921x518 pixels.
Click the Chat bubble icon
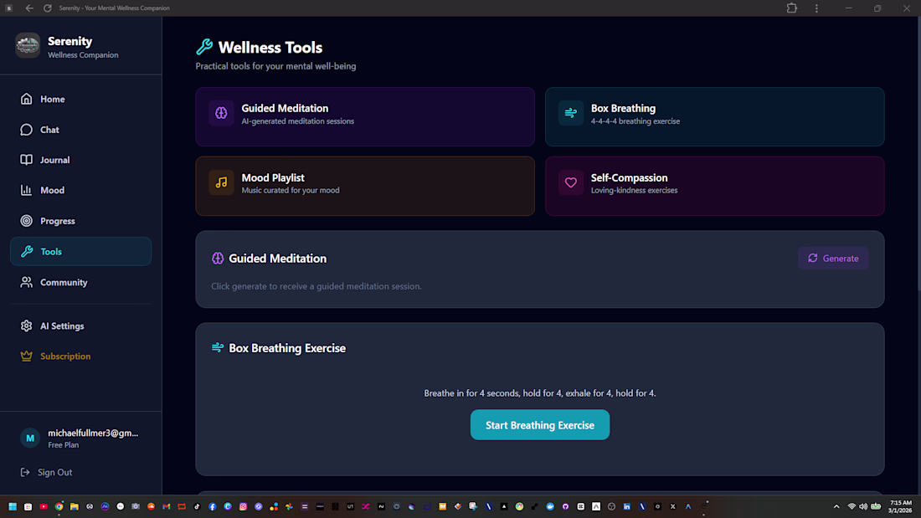tap(27, 129)
